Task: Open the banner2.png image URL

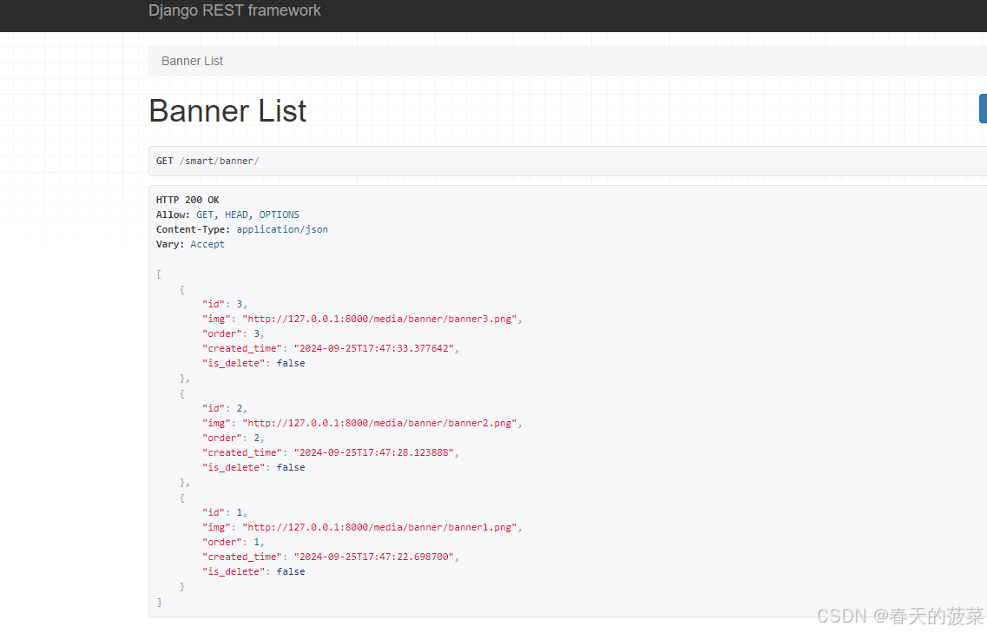Action: click(x=379, y=423)
